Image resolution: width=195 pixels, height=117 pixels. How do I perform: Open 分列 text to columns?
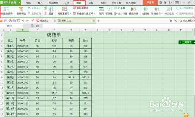[x=101, y=11]
